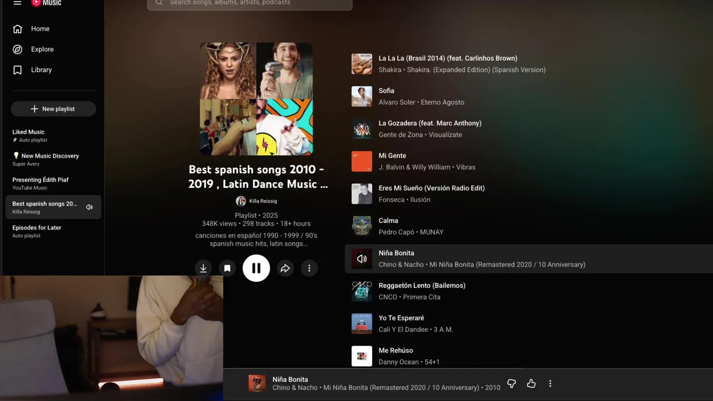Play the Mi Gente track
Image resolution: width=713 pixels, height=401 pixels.
[392, 156]
